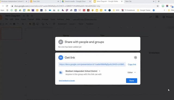Image resolution: width=174 pixels, height=100 pixels.
Task: Open the Arrange menu in Slides
Action: point(45,19)
